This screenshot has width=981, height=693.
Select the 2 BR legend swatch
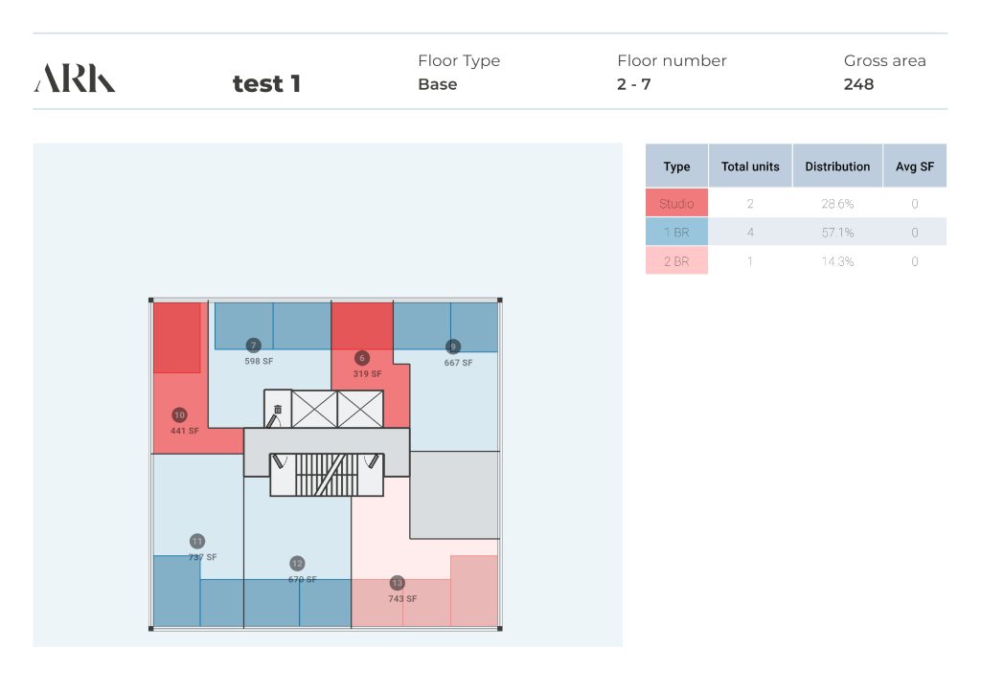(x=676, y=261)
